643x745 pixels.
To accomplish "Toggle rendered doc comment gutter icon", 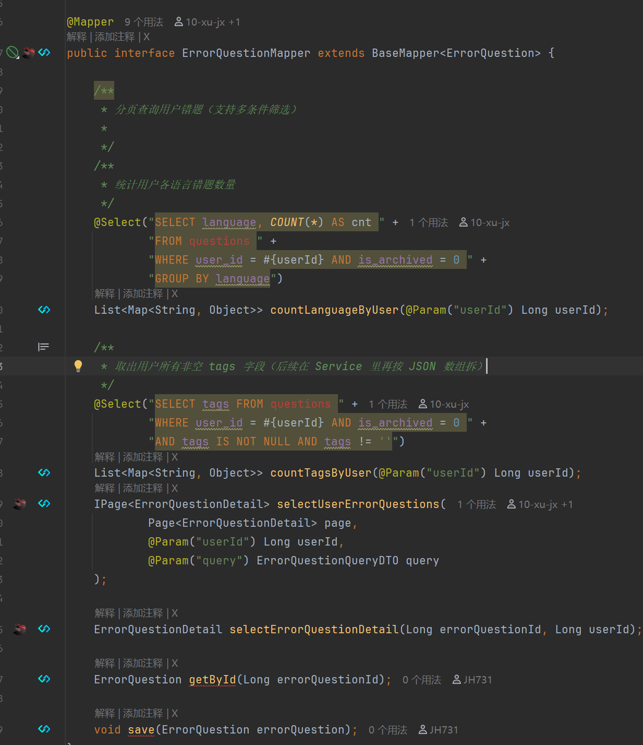I will (x=43, y=347).
